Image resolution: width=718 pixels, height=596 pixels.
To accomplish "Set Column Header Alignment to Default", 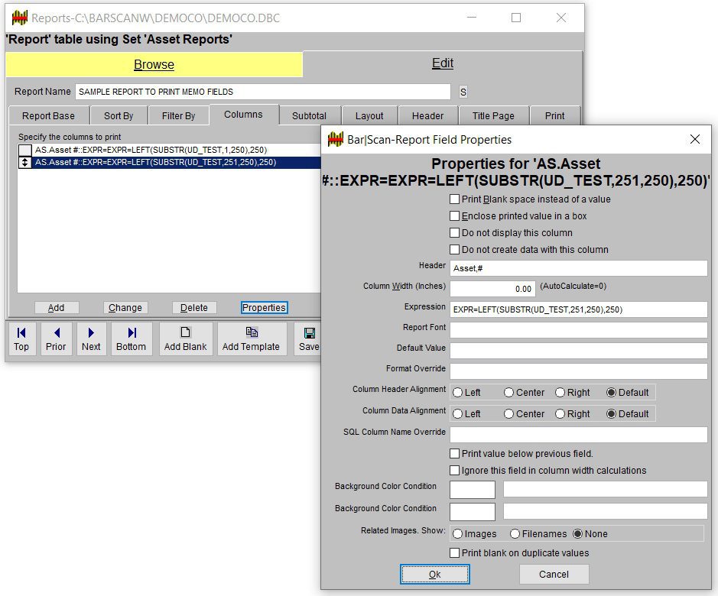I will pos(611,393).
